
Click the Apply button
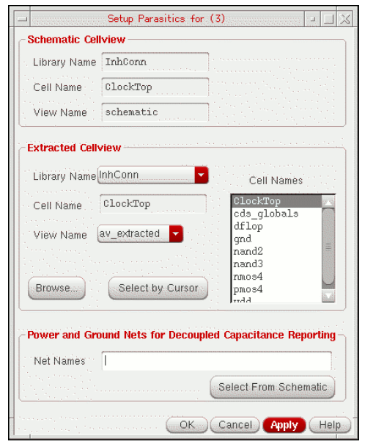(284, 425)
